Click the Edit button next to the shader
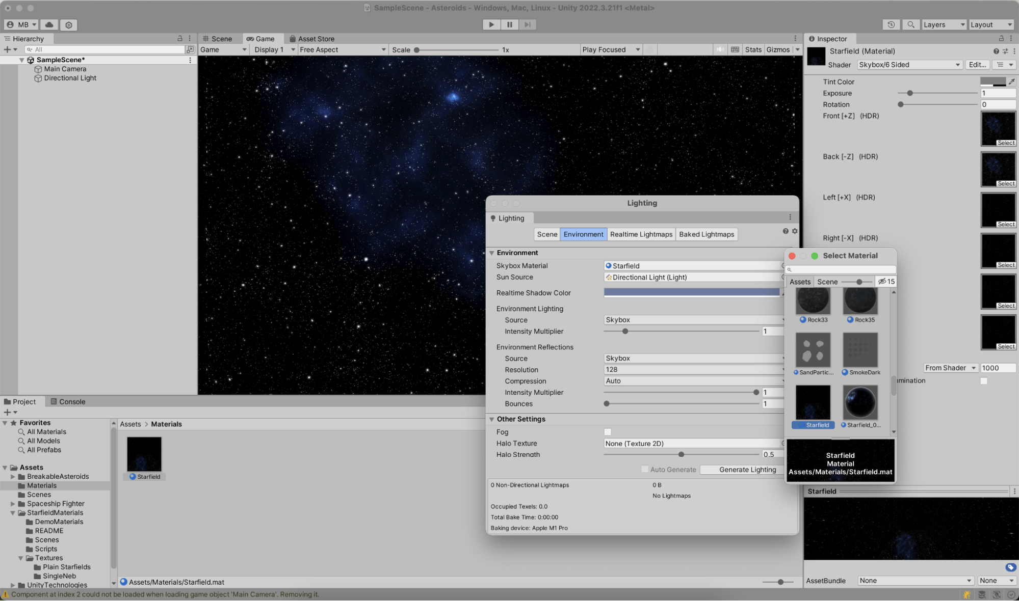Screen dimensions: 1019x601 [977, 65]
